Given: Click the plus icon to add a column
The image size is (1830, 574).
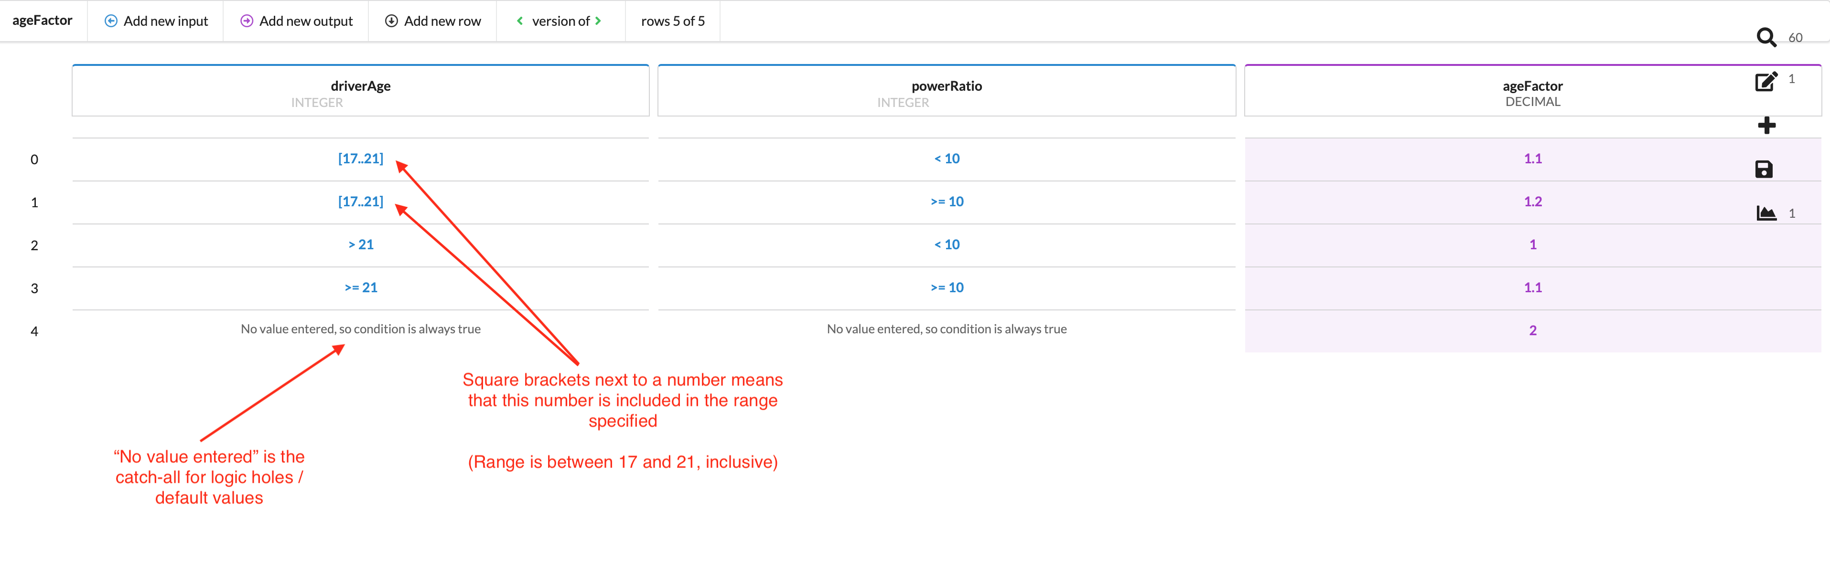Looking at the screenshot, I should pyautogui.click(x=1767, y=125).
